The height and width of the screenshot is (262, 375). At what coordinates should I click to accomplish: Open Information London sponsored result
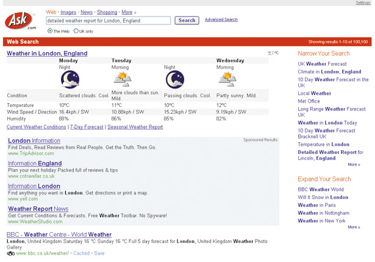[34, 186]
